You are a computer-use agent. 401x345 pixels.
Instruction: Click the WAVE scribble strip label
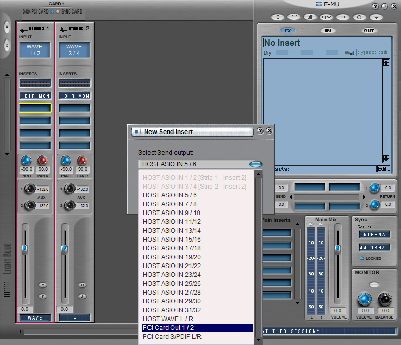[x=35, y=317]
